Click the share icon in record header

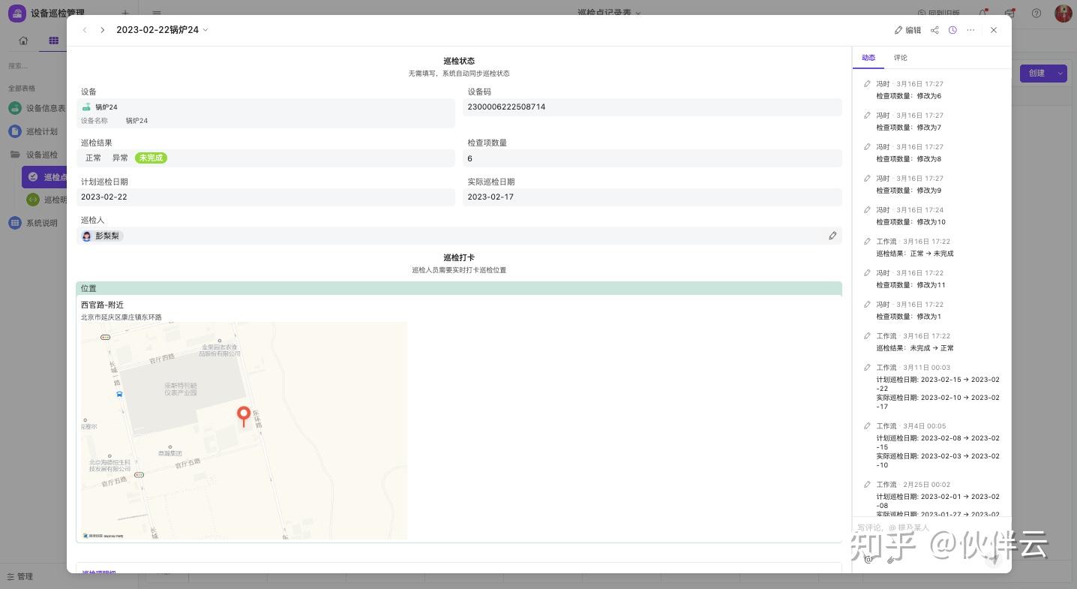tap(934, 30)
